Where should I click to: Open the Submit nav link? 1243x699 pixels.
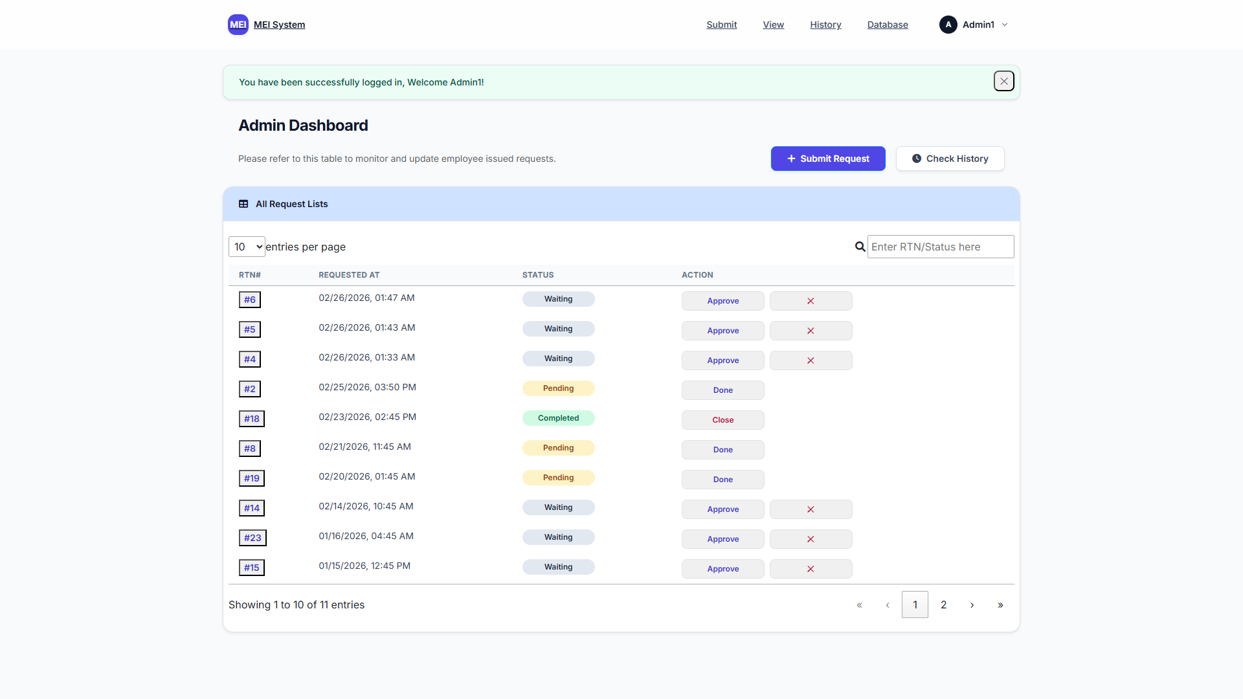(x=721, y=25)
